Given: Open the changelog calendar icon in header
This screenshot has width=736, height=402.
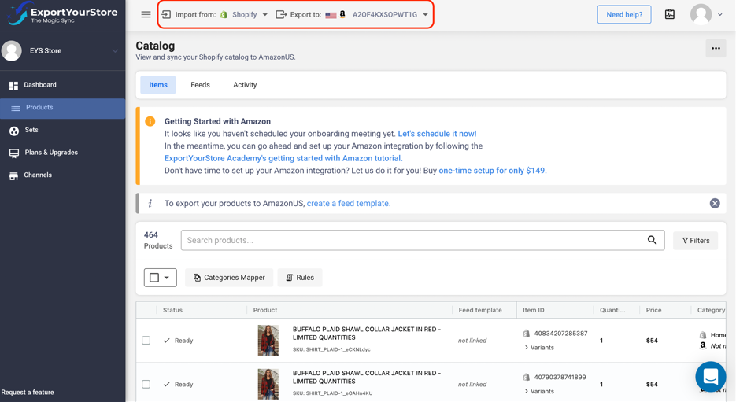Looking at the screenshot, I should 670,14.
